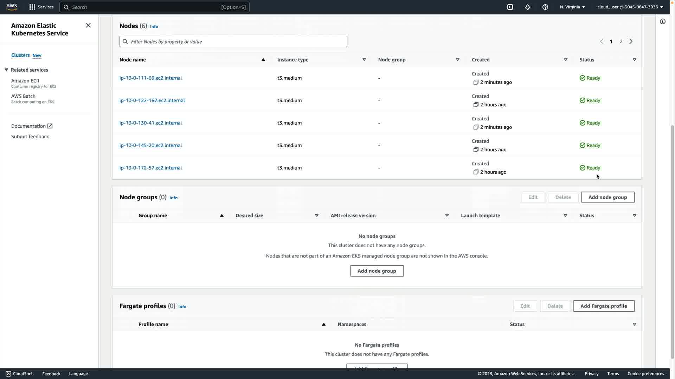675x379 pixels.
Task: Open the cloud_user account menu
Action: pos(630,7)
